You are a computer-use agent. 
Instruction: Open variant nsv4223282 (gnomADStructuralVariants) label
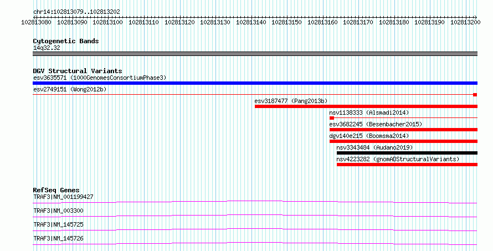point(398,159)
